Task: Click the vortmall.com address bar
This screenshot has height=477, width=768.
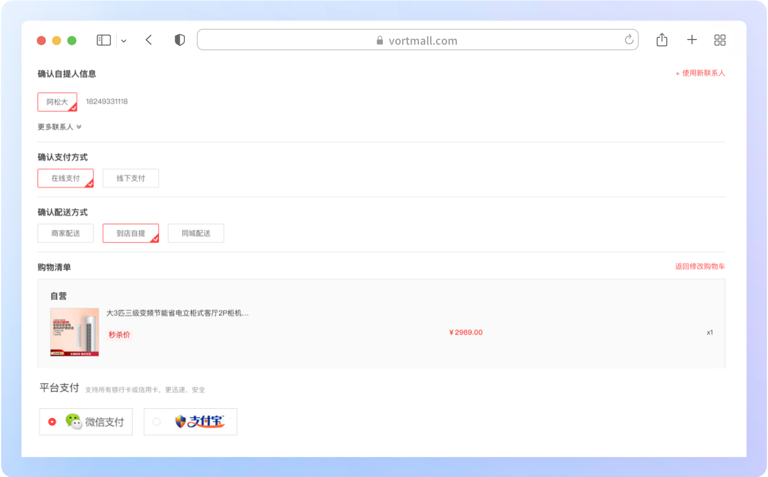Action: pyautogui.click(x=417, y=40)
